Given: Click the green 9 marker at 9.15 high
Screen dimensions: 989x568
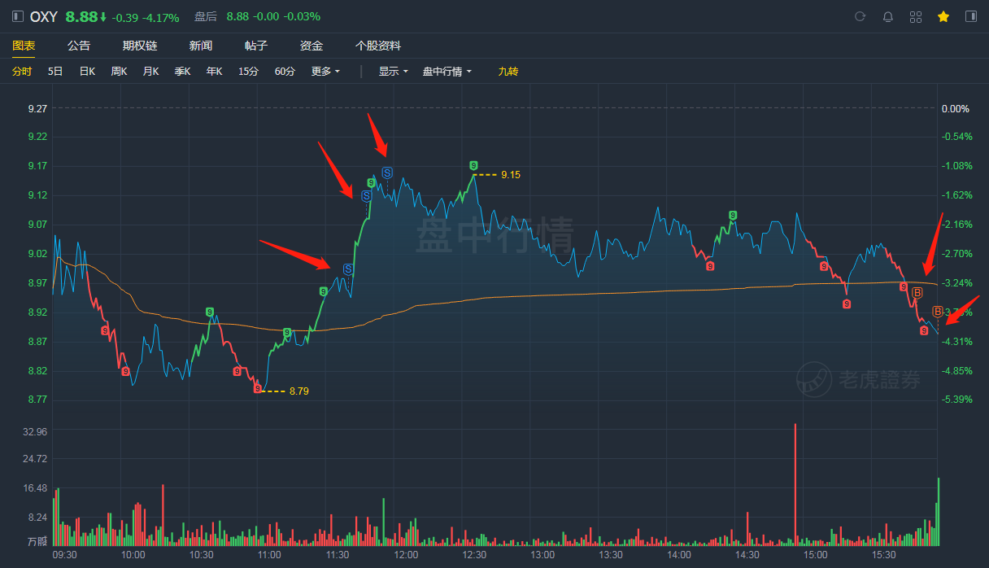Looking at the screenshot, I should point(473,166).
